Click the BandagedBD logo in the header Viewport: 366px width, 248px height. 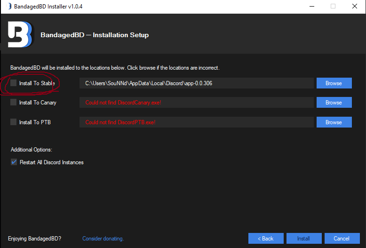point(20,34)
